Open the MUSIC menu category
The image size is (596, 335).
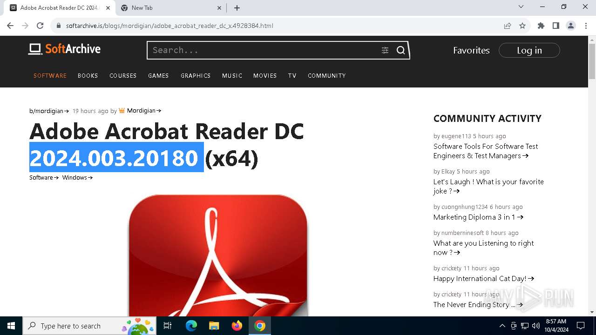(232, 75)
